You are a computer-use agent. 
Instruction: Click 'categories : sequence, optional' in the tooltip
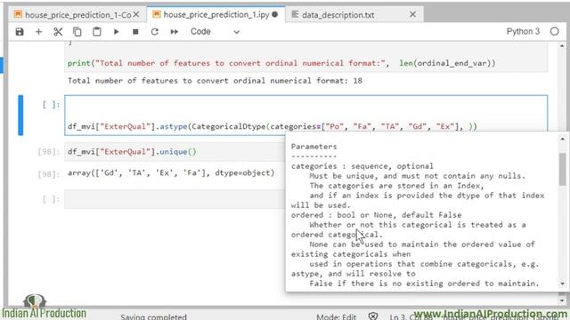click(362, 166)
